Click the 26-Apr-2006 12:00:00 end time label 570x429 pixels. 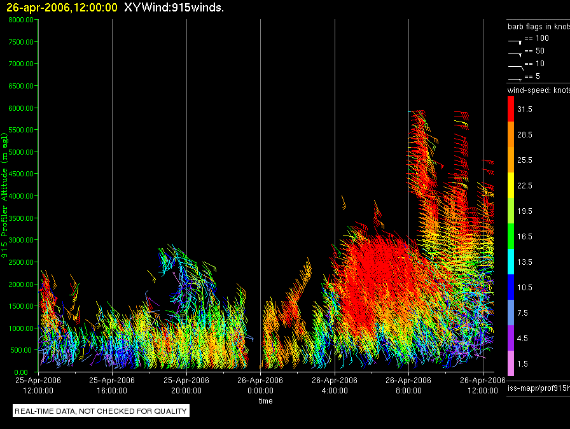tap(483, 385)
